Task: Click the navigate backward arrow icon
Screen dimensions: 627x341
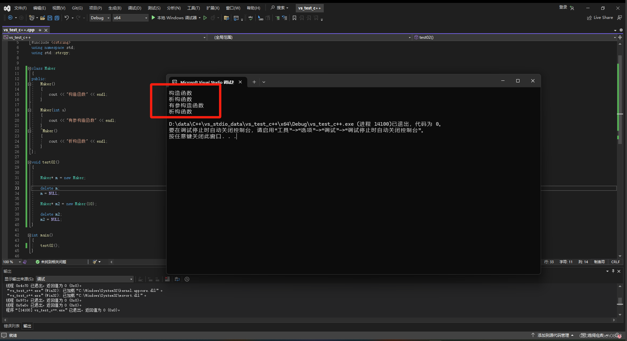Action: pyautogui.click(x=10, y=18)
